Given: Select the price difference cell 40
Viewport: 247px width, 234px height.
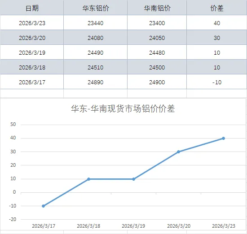Looking at the screenshot, I should pos(217,23).
